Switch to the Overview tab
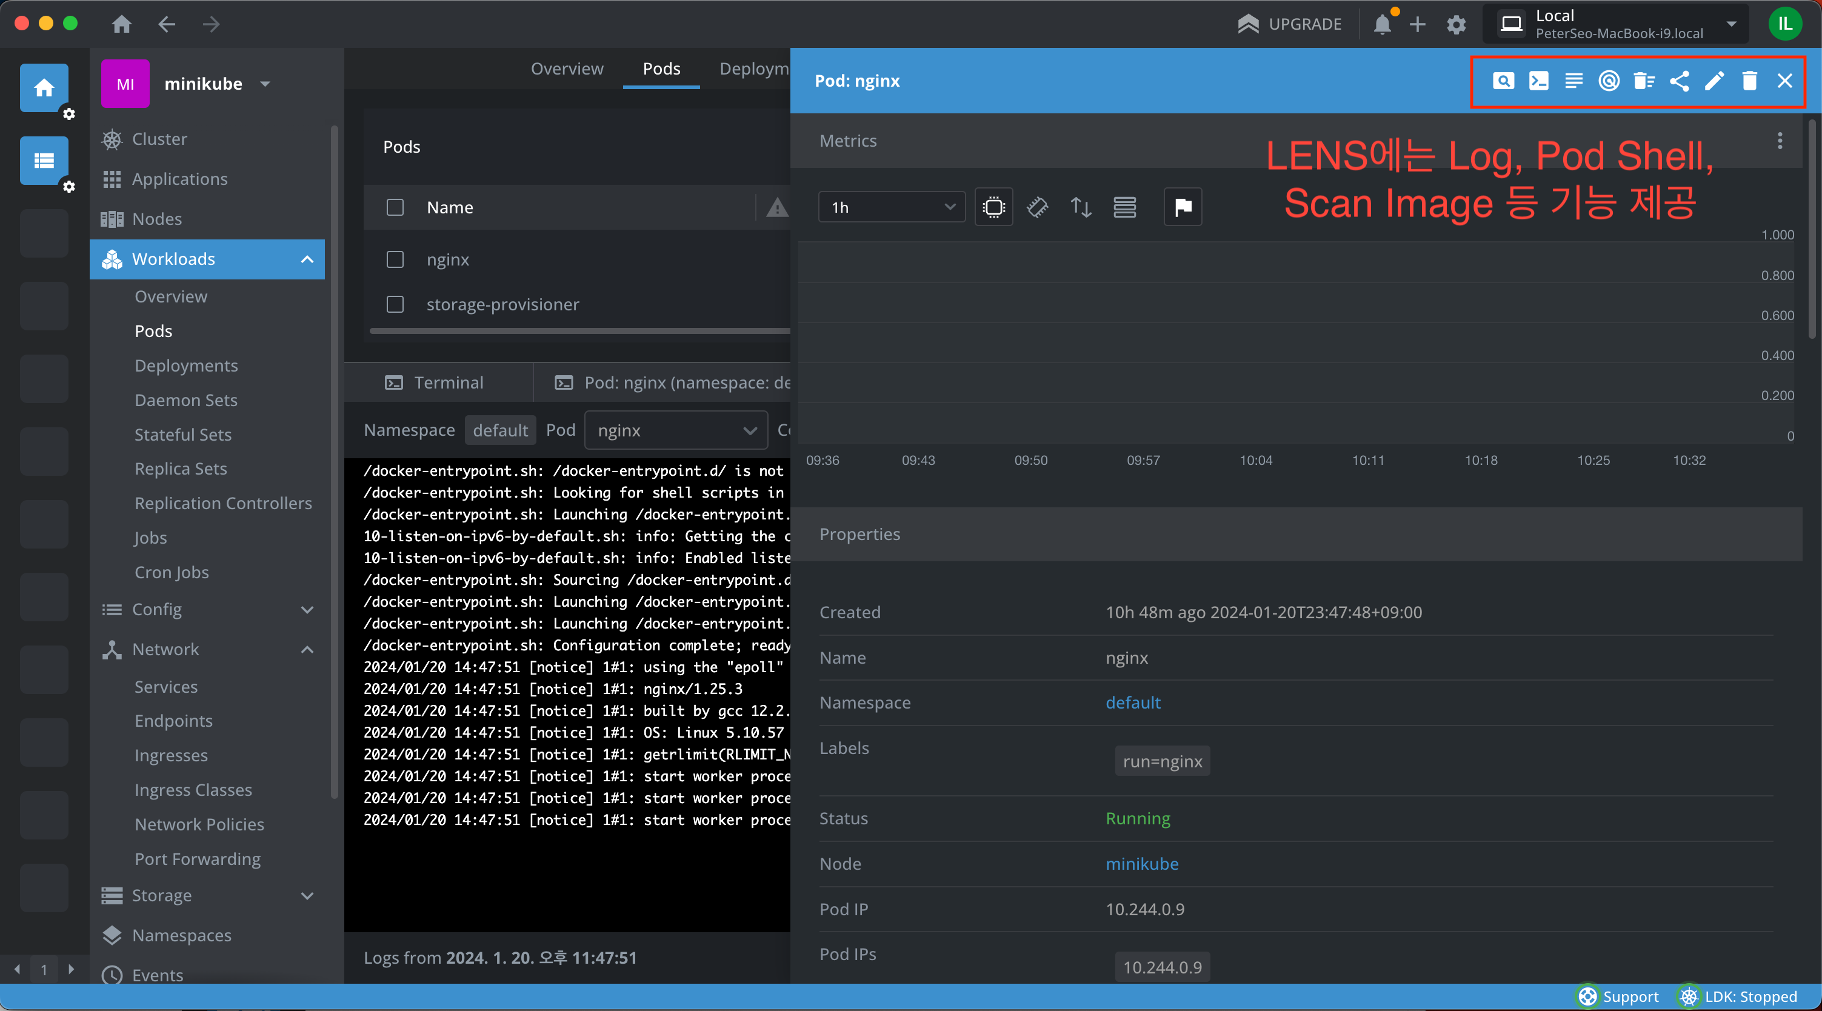The image size is (1822, 1011). [x=567, y=68]
